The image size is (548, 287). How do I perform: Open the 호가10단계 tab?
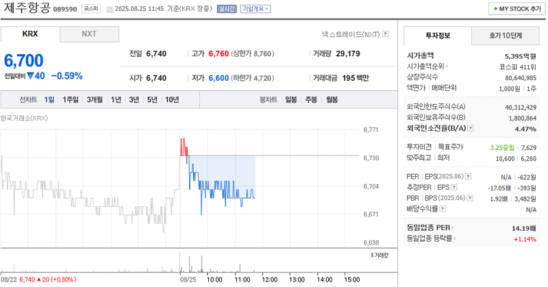[506, 36]
